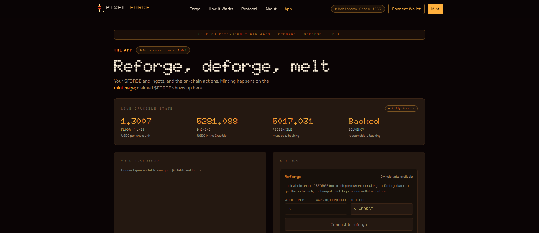Follow the mint page link
Image resolution: width=539 pixels, height=233 pixels.
click(x=124, y=88)
